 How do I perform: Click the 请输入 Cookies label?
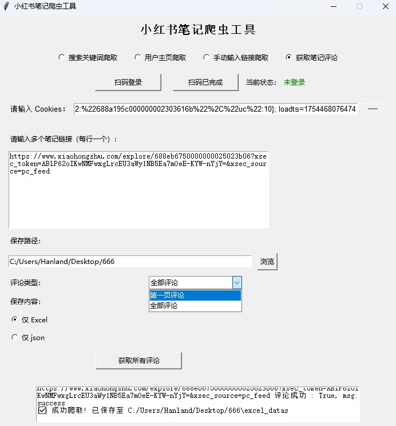click(38, 109)
